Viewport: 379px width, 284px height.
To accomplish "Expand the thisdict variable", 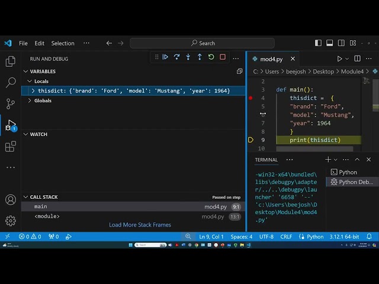I will click(x=33, y=91).
